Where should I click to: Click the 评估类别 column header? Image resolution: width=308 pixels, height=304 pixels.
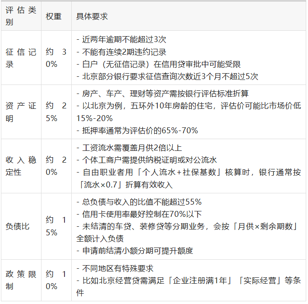coord(21,16)
